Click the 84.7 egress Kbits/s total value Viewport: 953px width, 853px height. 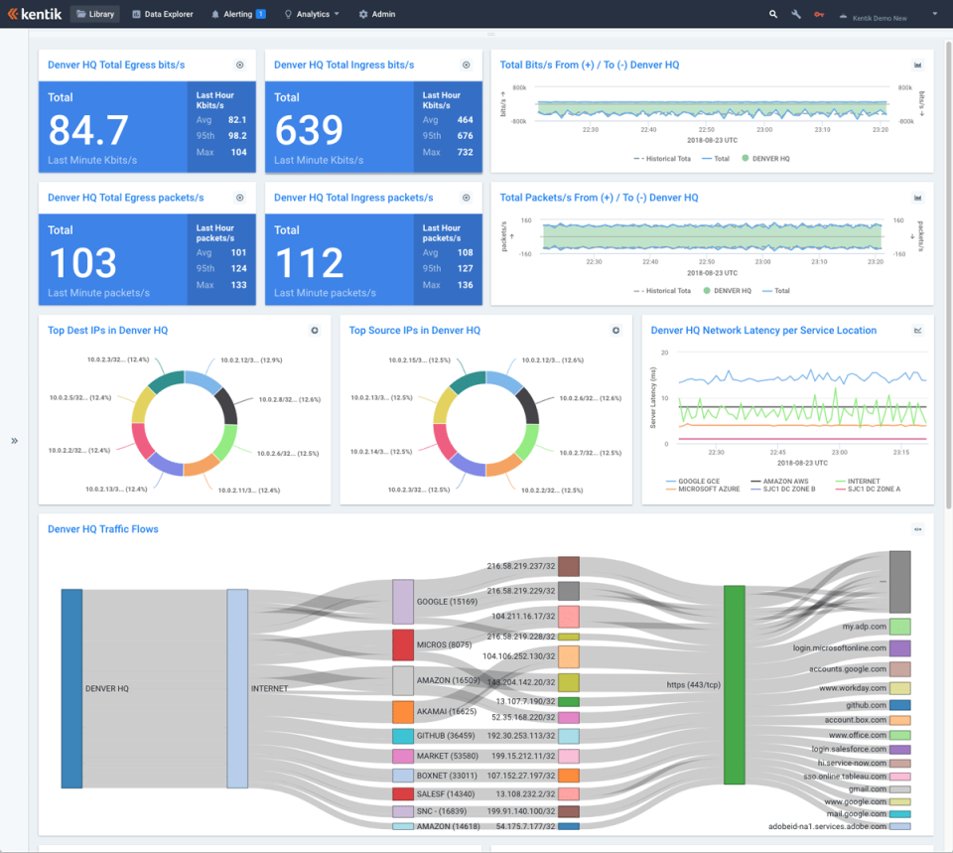tap(88, 130)
